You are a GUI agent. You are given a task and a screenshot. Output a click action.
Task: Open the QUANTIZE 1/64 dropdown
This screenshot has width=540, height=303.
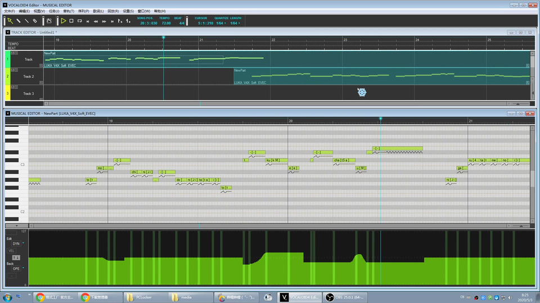[221, 24]
